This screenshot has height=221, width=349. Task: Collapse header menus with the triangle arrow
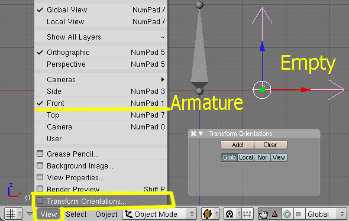(x=30, y=214)
